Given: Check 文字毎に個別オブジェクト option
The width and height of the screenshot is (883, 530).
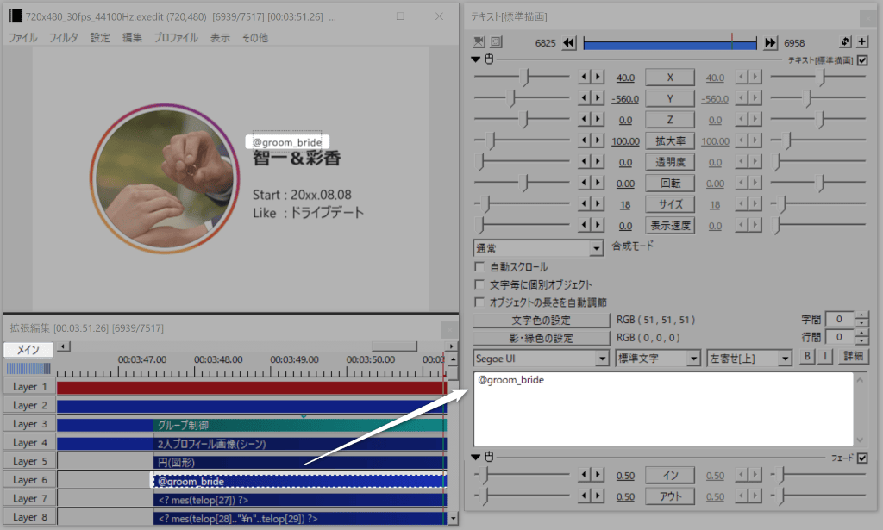Looking at the screenshot, I should point(479,284).
